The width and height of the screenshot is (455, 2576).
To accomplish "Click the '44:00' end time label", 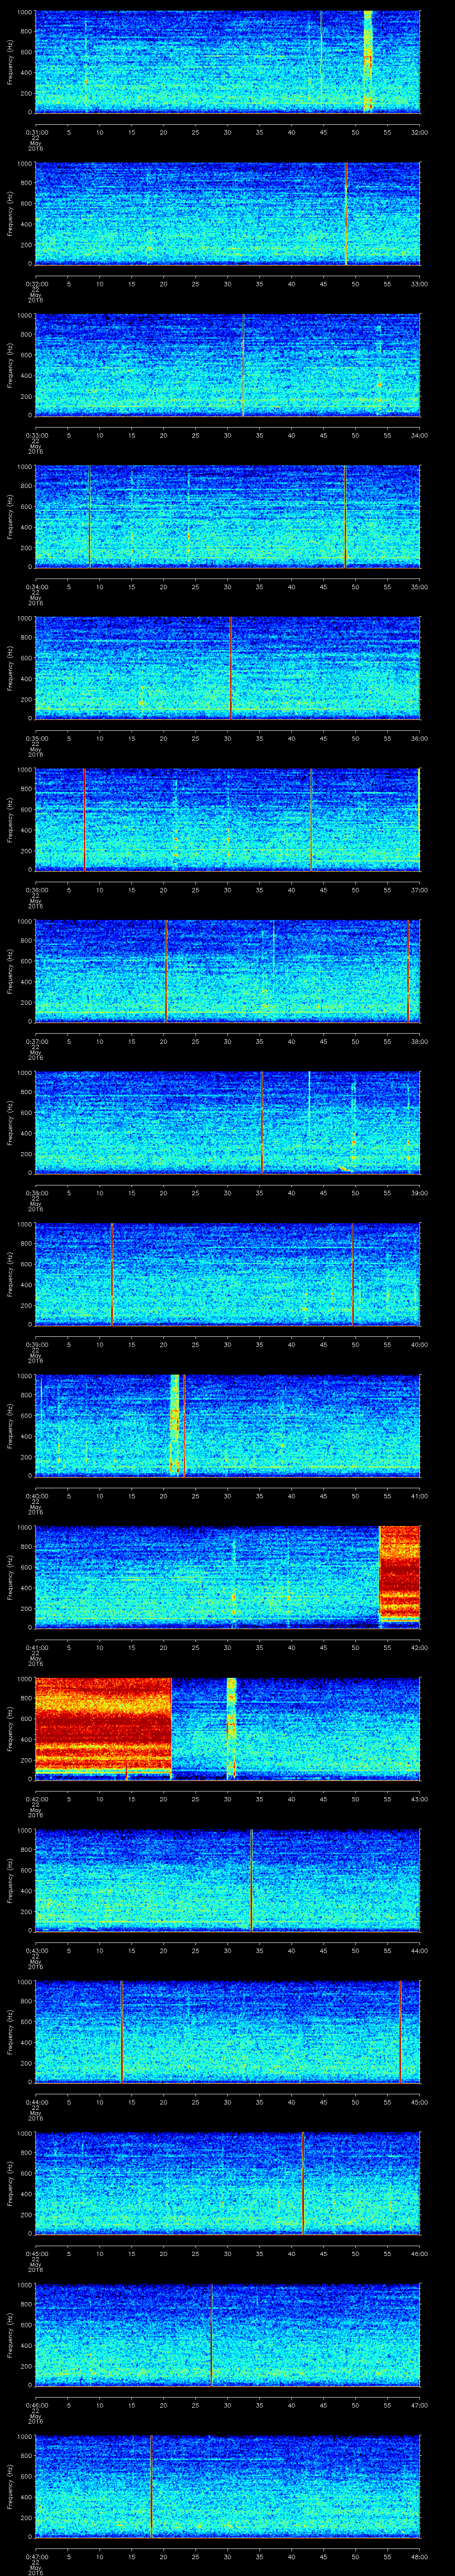I will point(419,1950).
